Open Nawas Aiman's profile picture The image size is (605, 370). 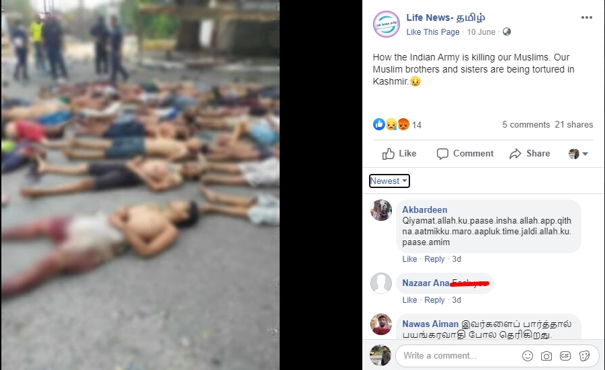click(x=381, y=324)
